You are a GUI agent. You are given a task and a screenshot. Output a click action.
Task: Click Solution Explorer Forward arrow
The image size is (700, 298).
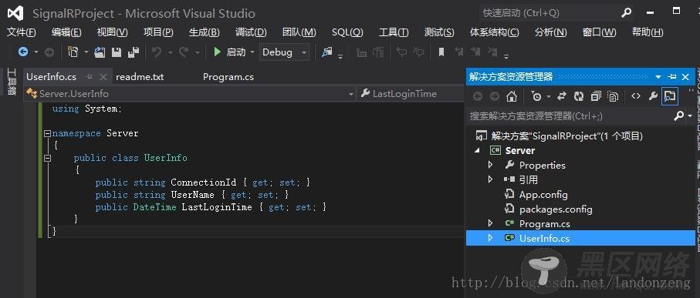(x=494, y=95)
